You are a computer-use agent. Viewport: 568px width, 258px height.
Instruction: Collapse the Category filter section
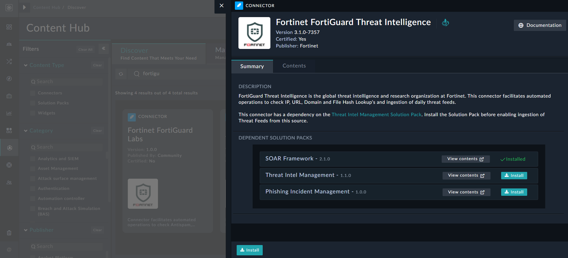click(26, 131)
